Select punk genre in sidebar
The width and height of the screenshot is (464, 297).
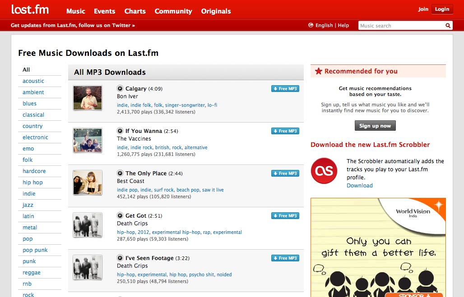(29, 261)
